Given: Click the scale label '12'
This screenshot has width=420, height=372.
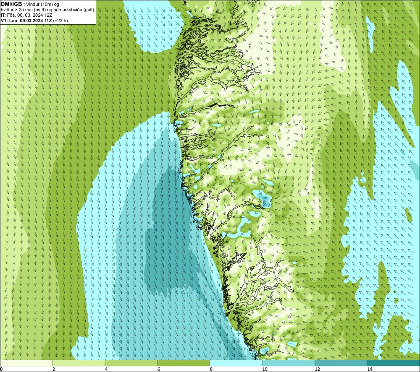Looking at the screenshot, I should pyautogui.click(x=317, y=369).
